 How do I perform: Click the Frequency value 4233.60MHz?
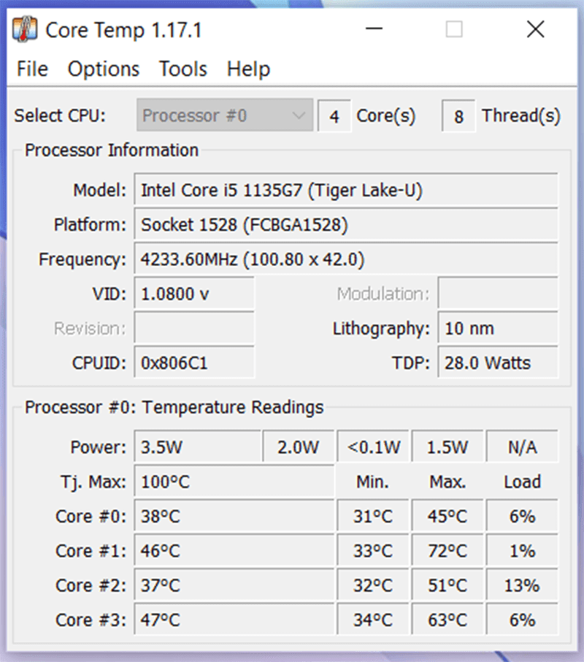click(346, 259)
